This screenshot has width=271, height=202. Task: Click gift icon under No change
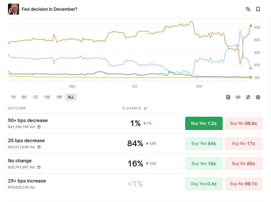tap(39, 167)
